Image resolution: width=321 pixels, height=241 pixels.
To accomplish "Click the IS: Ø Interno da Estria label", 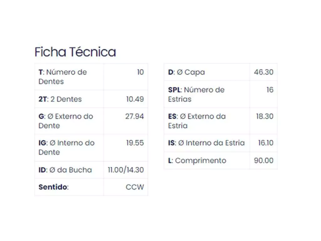I will click(x=206, y=143).
